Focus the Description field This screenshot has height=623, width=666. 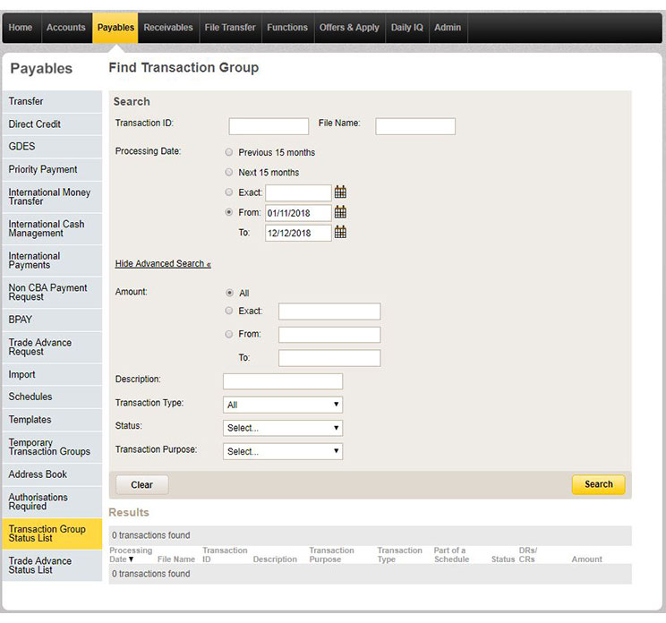283,381
